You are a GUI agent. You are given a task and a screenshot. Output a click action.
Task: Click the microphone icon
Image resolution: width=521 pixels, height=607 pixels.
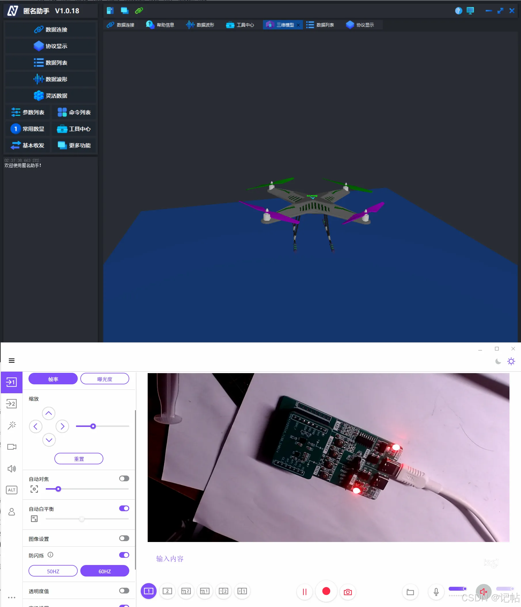(436, 592)
